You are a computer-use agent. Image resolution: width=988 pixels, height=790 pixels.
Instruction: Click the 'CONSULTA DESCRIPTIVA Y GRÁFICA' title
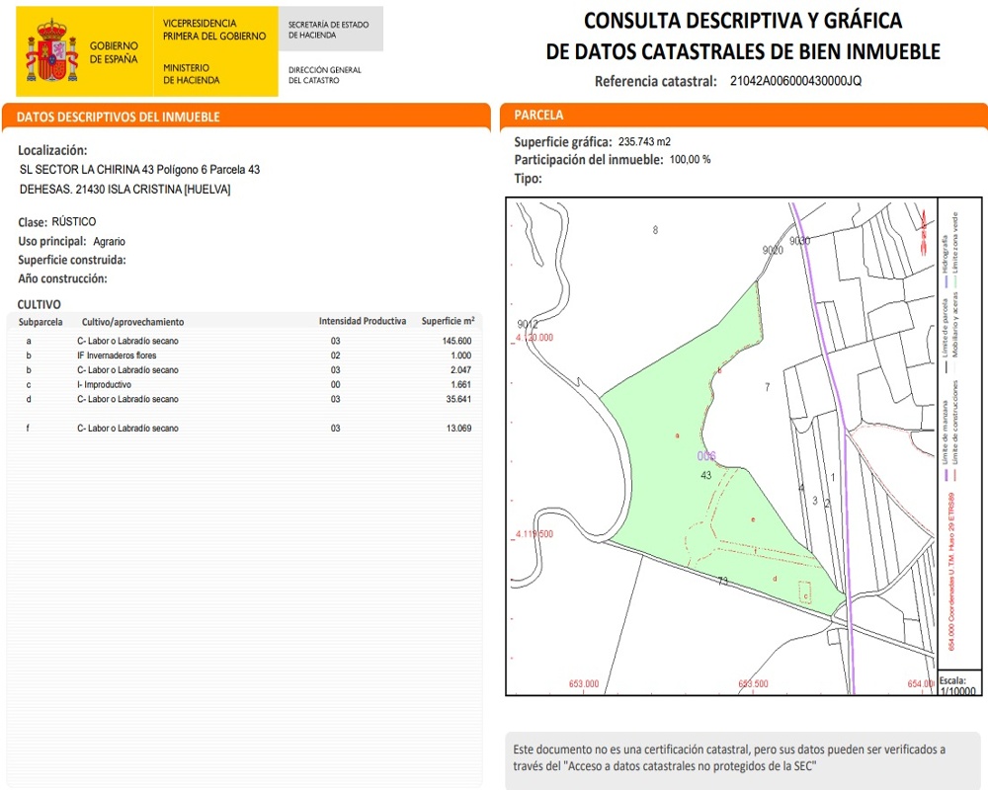(x=743, y=21)
